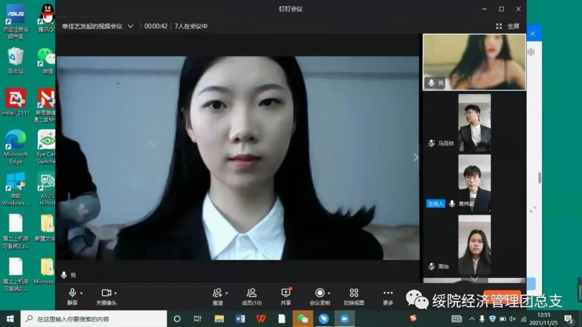Select 周怡's video thumbnail

click(474, 245)
